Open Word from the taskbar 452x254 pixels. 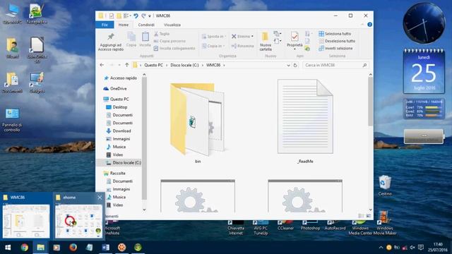click(x=105, y=248)
